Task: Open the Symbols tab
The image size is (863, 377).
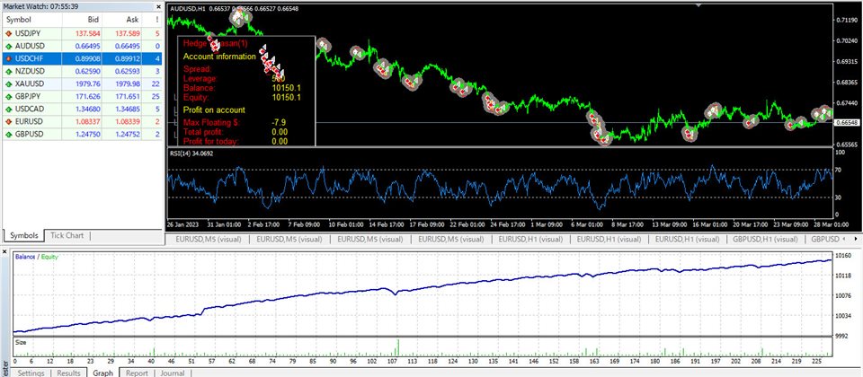Action: point(22,235)
